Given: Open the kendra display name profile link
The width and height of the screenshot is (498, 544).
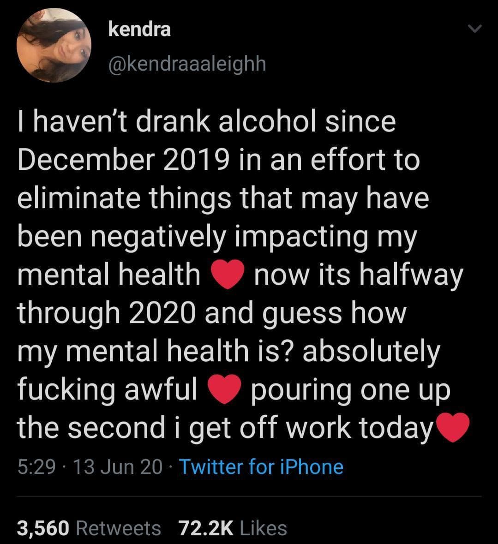Looking at the screenshot, I should point(139,29).
